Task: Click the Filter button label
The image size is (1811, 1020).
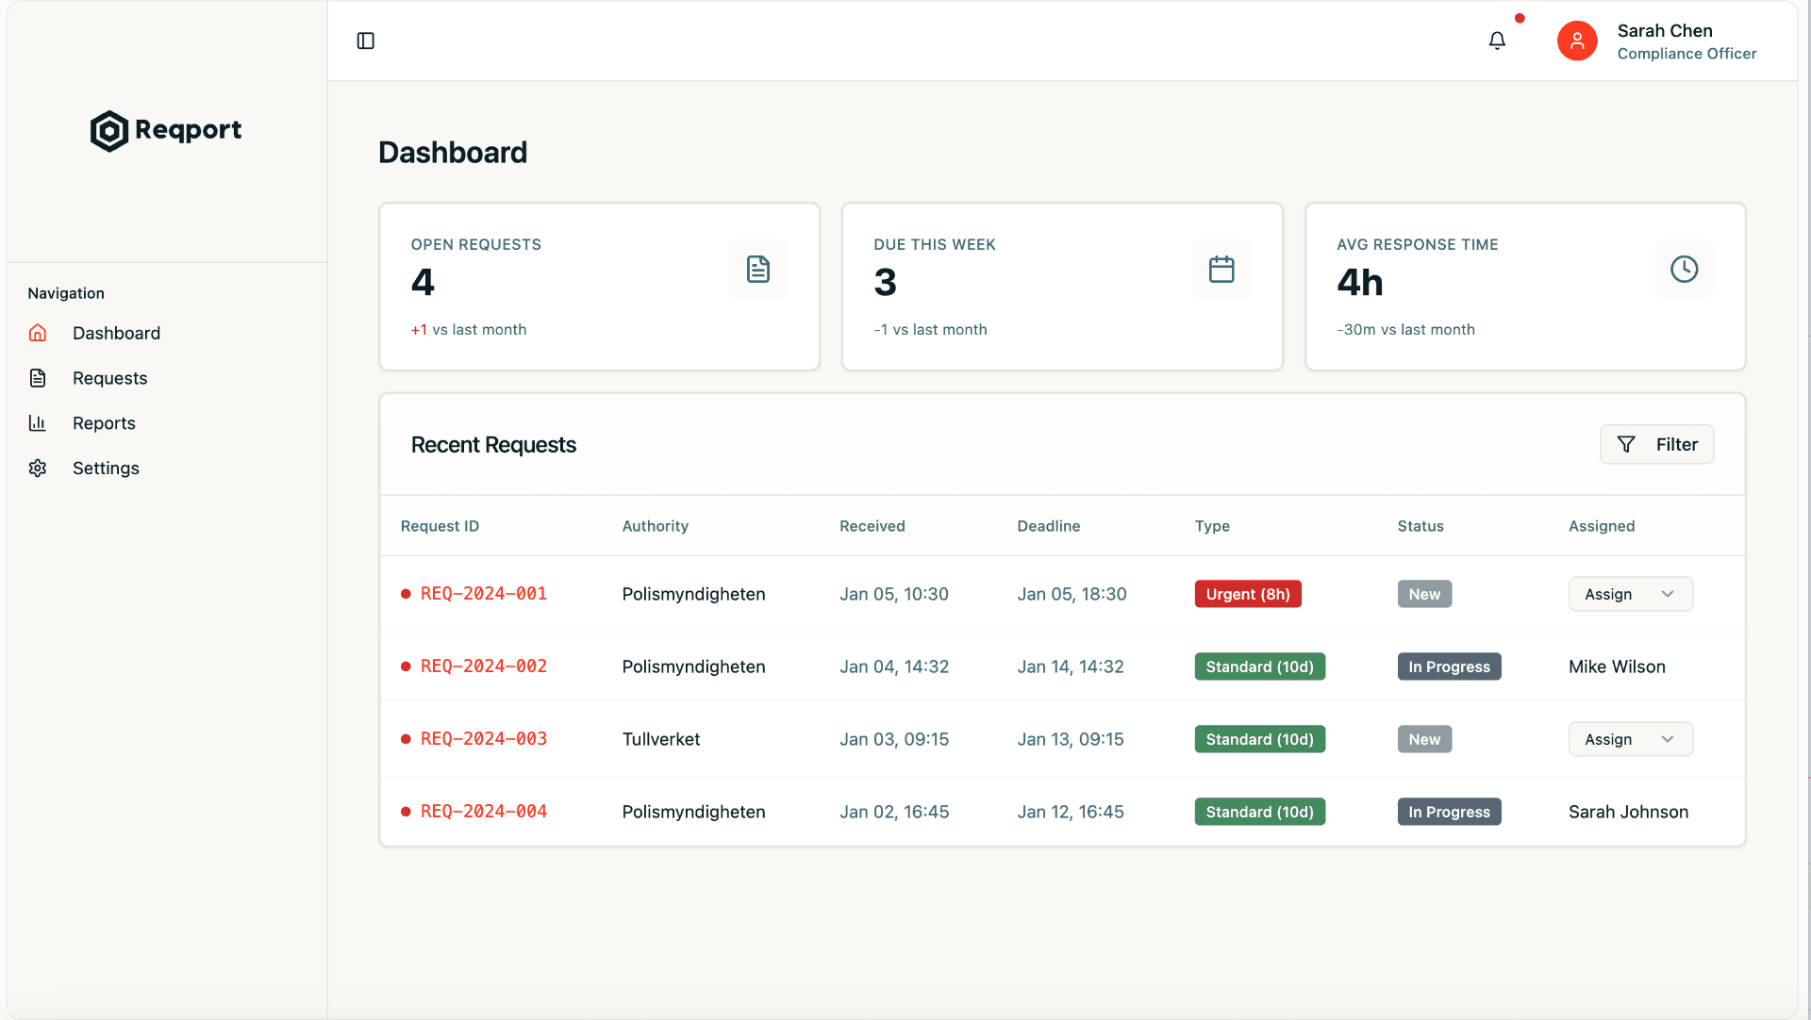Action: (x=1677, y=444)
